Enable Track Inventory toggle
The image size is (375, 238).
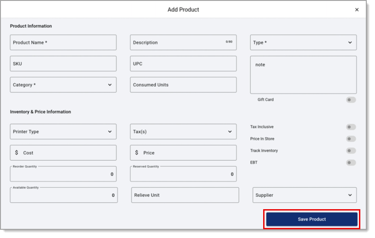[x=351, y=151]
